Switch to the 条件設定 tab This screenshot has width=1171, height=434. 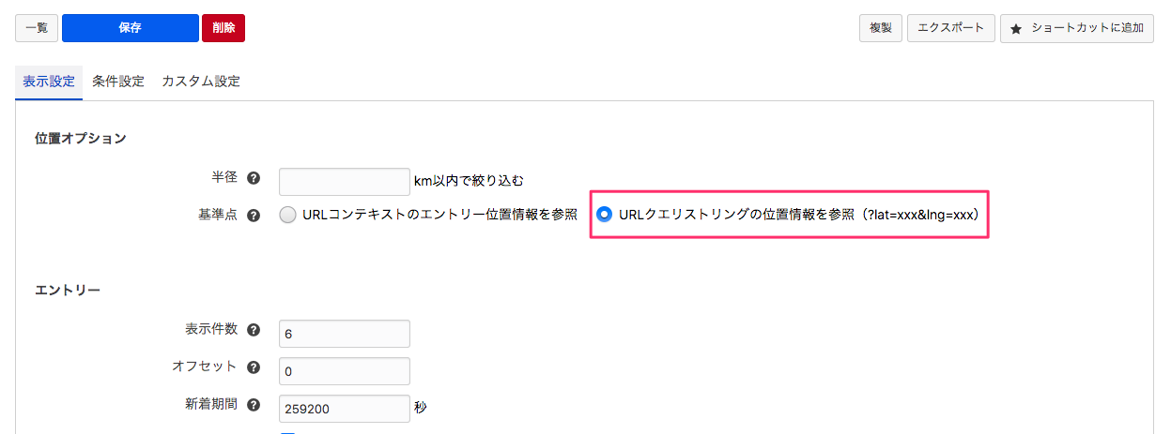(118, 82)
